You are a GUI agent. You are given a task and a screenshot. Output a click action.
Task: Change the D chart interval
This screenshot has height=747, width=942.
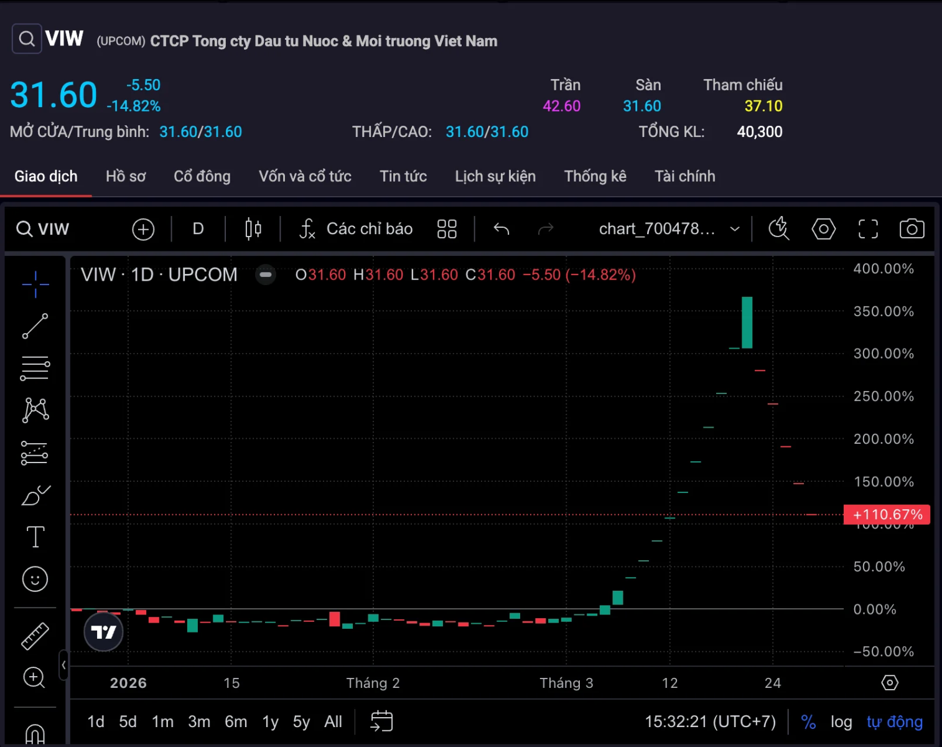pos(198,229)
